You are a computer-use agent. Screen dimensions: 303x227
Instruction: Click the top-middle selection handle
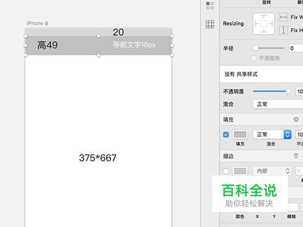[99, 36]
